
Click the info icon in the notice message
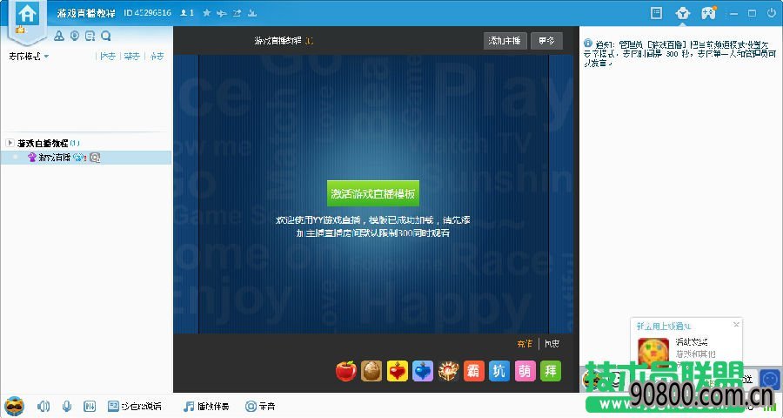(x=588, y=44)
